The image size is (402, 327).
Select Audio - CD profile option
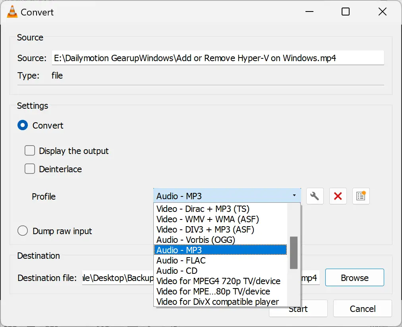[177, 271]
